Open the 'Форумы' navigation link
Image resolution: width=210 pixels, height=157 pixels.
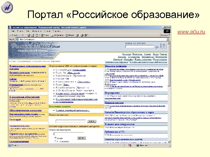point(129,59)
